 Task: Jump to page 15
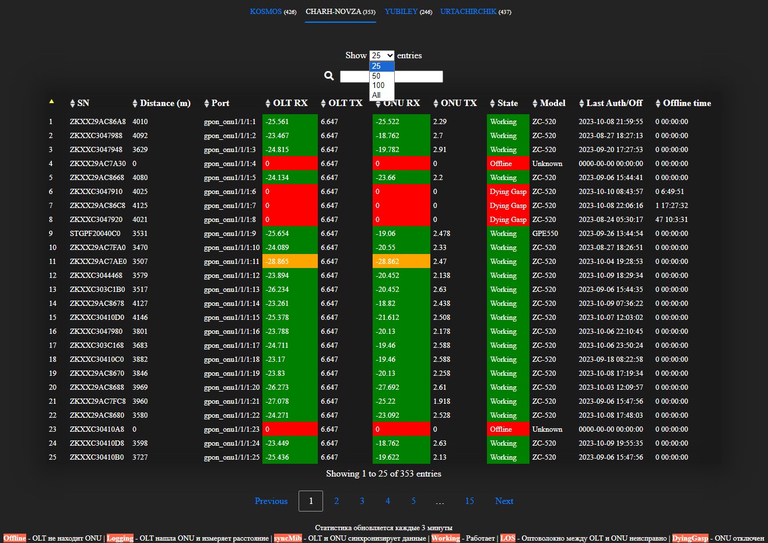469,501
